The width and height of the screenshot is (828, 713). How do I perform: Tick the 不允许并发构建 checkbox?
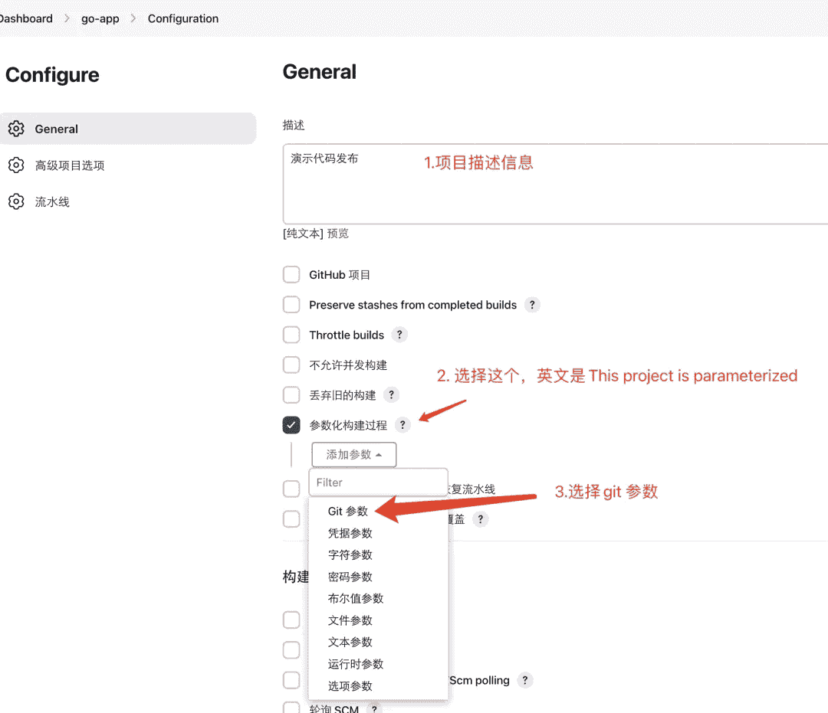click(x=291, y=365)
